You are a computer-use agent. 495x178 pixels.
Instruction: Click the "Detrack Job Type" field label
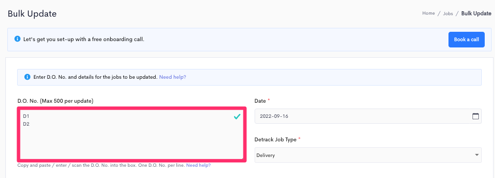coord(276,139)
